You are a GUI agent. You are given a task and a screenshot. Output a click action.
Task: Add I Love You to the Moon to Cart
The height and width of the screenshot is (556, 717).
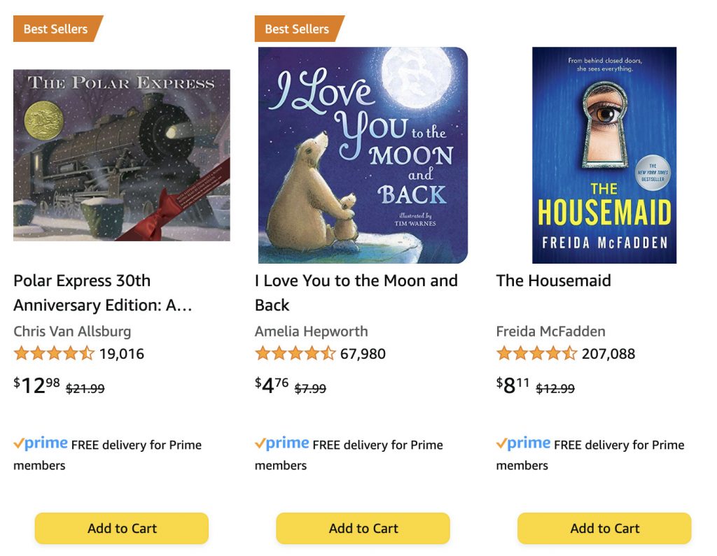click(x=363, y=528)
